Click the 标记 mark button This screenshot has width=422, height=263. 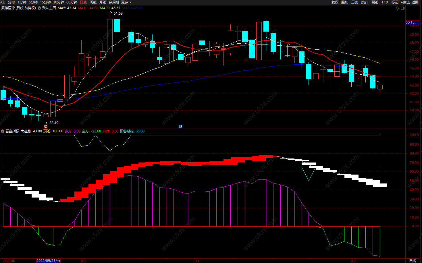point(395,2)
